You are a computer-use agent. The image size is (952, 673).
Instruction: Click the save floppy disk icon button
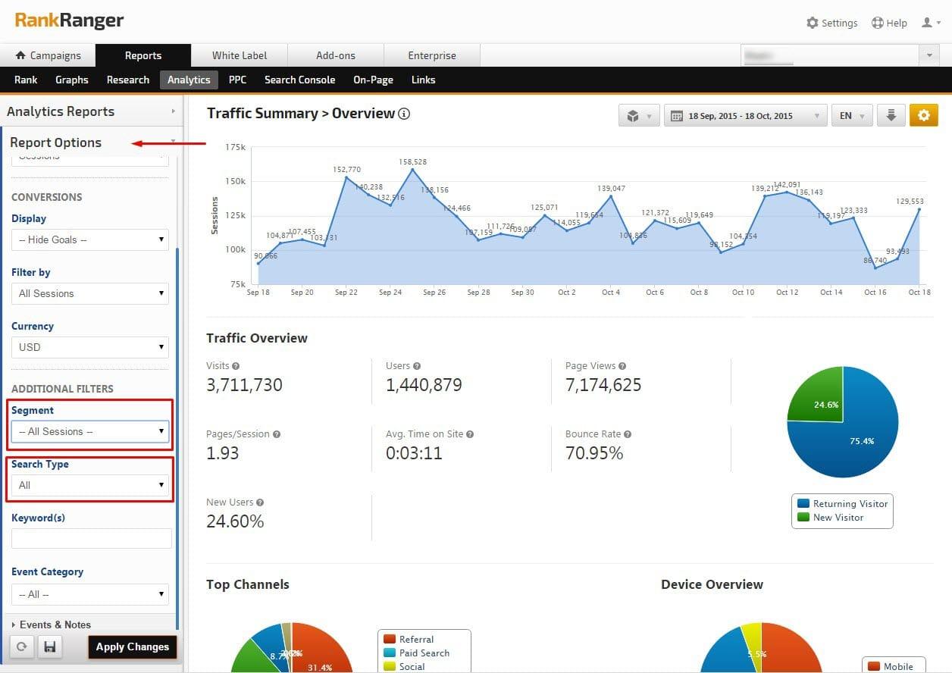pyautogui.click(x=50, y=647)
